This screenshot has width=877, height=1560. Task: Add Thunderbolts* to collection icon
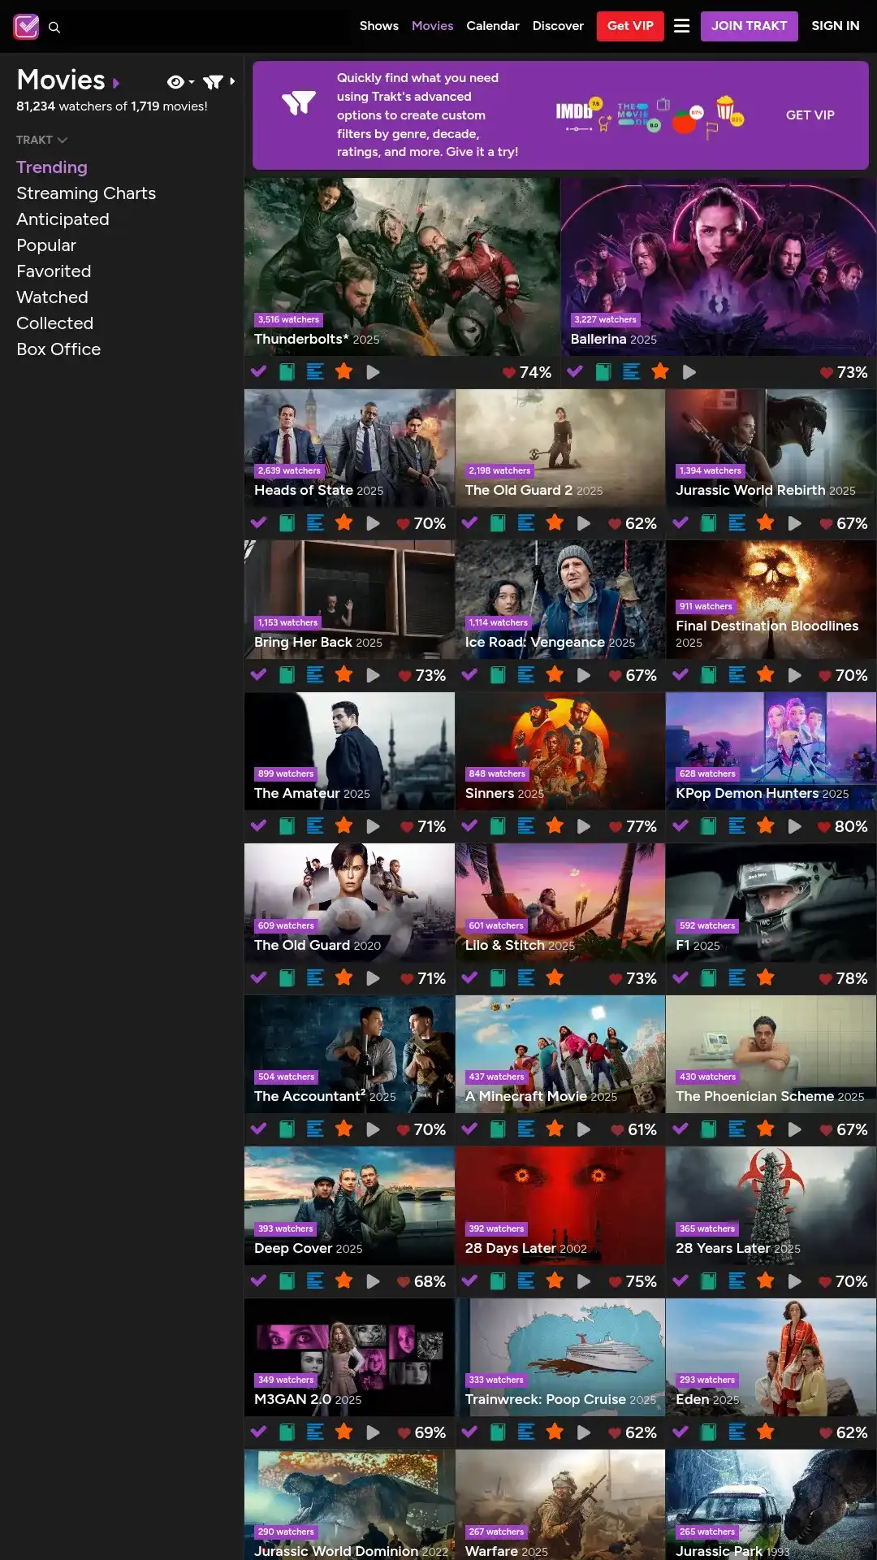287,372
